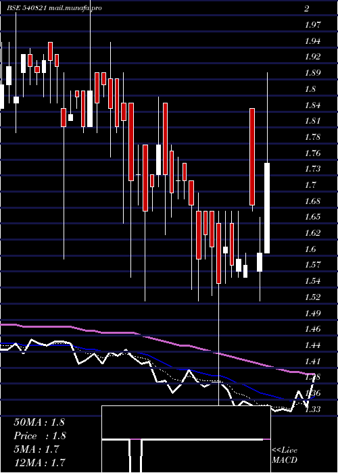Click the BSE 540821 mail.munafa.pro chart title
338x473 pixels.
54,8
